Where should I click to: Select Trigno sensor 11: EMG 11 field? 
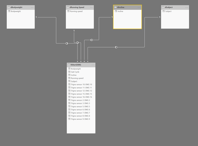coord(81,88)
